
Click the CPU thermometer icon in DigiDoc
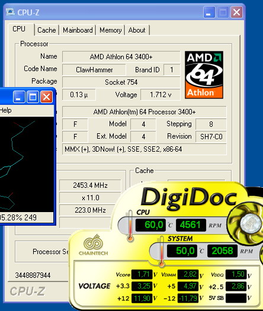(130, 226)
